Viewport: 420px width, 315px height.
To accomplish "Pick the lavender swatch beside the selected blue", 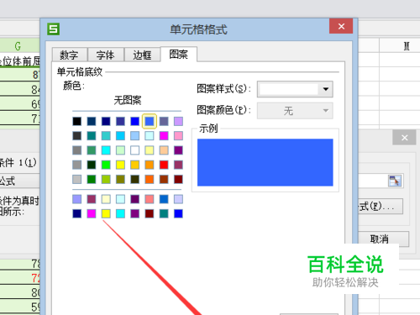I will (178, 121).
